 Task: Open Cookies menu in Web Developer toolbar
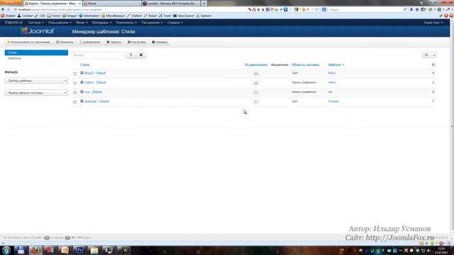pyautogui.click(x=26, y=16)
